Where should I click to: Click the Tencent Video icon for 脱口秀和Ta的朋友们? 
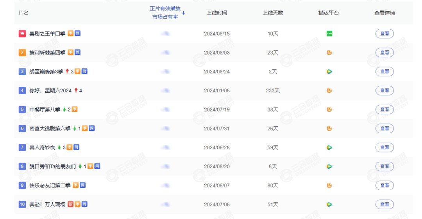(329, 166)
